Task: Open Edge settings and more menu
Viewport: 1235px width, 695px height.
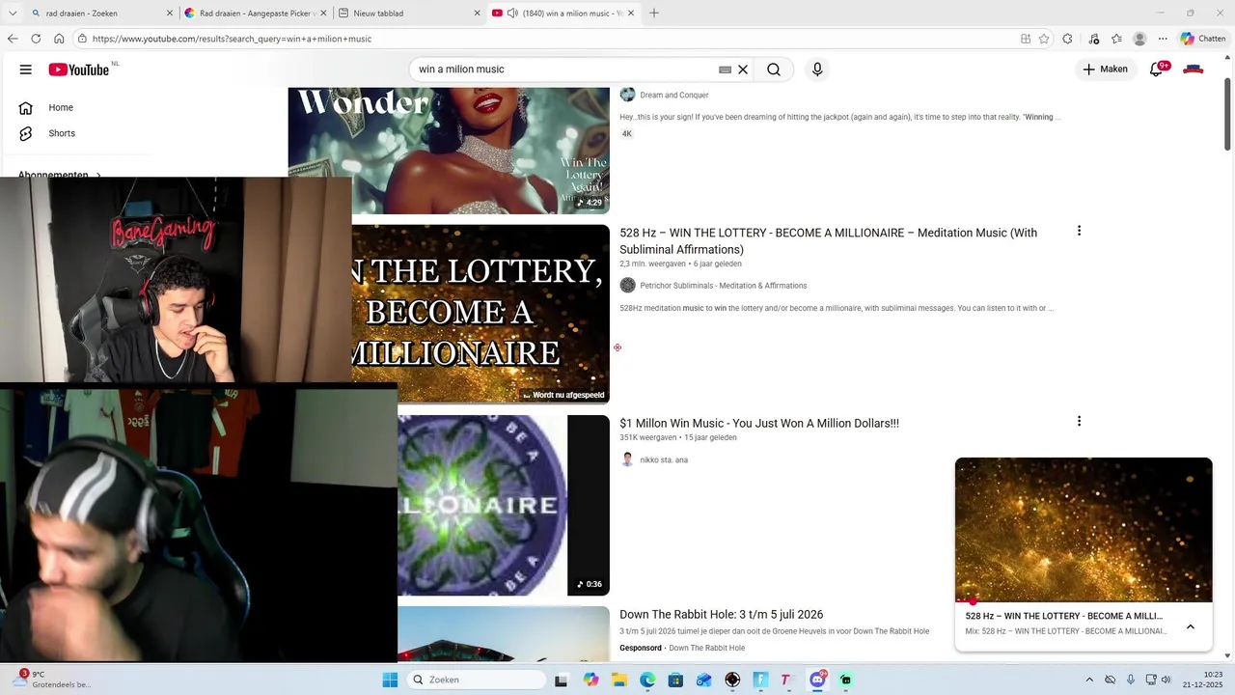Action: [x=1163, y=39]
